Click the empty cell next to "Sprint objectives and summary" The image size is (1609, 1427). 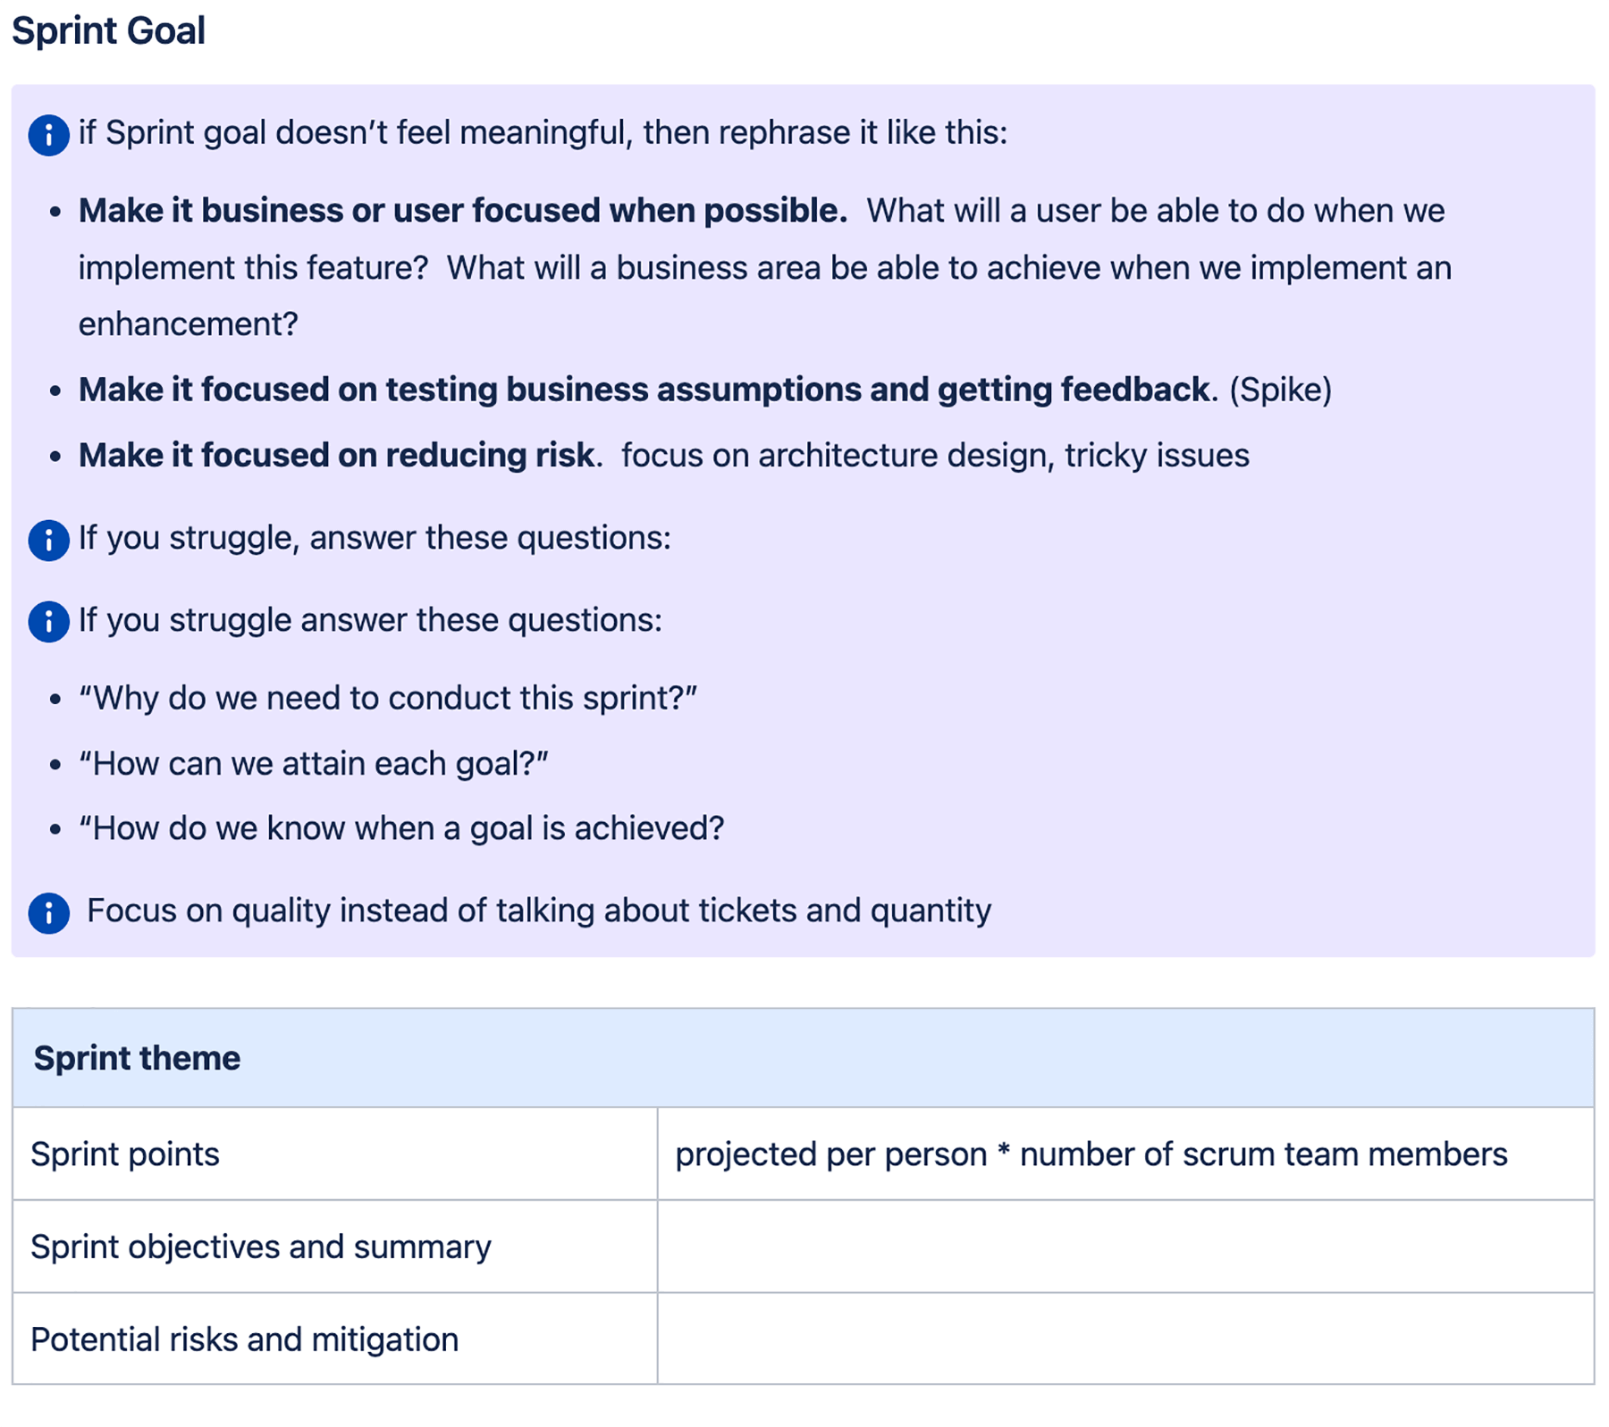[x=1125, y=1247]
